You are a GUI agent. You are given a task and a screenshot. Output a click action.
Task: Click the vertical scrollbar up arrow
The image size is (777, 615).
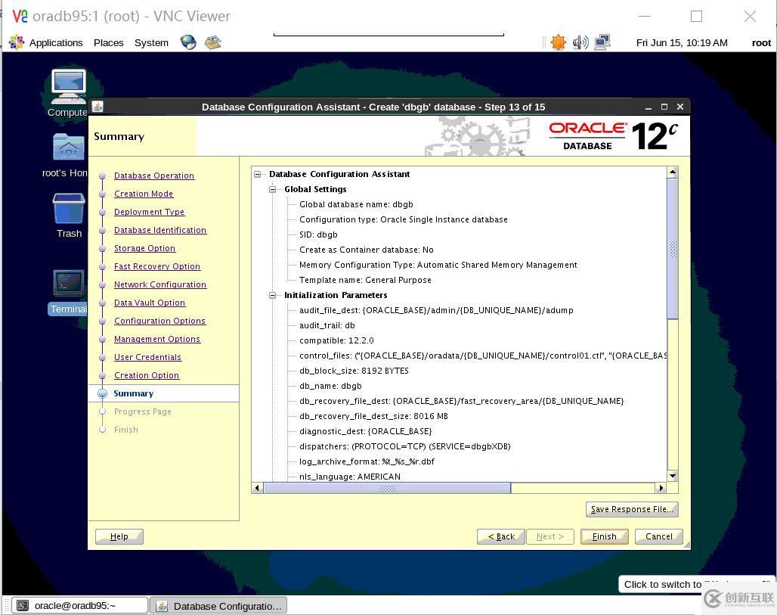point(673,172)
